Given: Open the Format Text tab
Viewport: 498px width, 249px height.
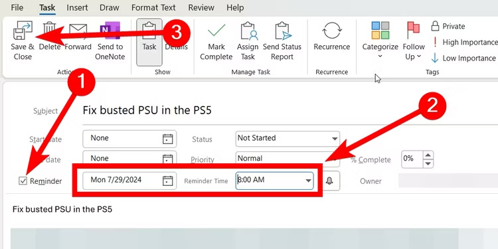Looking at the screenshot, I should (153, 7).
